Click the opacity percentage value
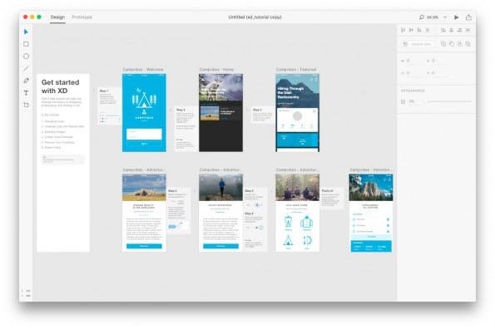The image size is (495, 329). pos(412,101)
